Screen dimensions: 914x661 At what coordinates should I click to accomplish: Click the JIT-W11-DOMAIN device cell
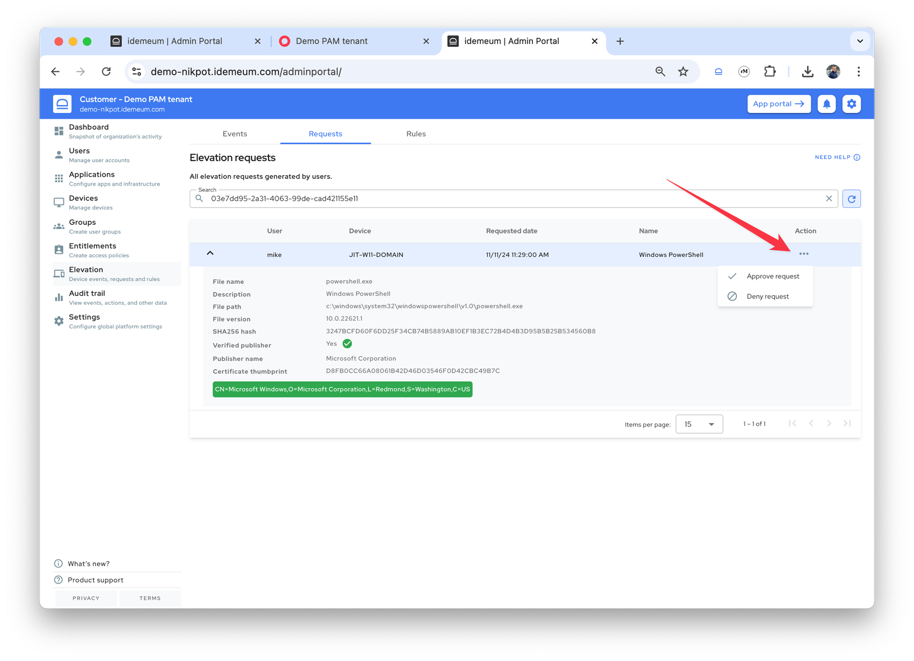[376, 255]
